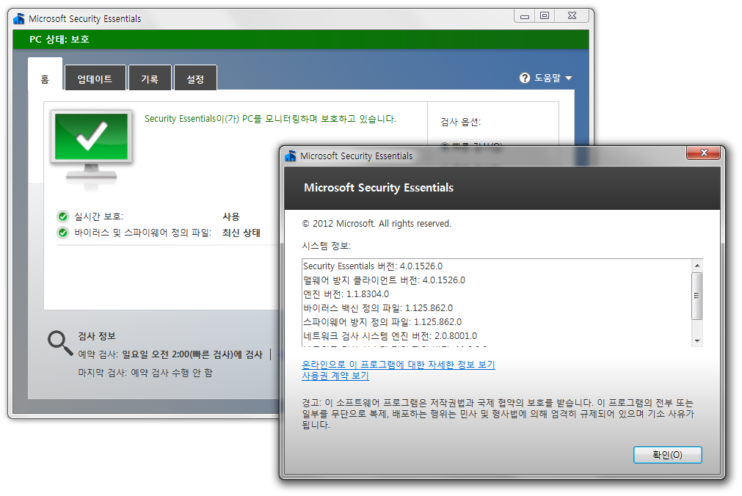Switch to the 홈 tab

click(x=45, y=74)
